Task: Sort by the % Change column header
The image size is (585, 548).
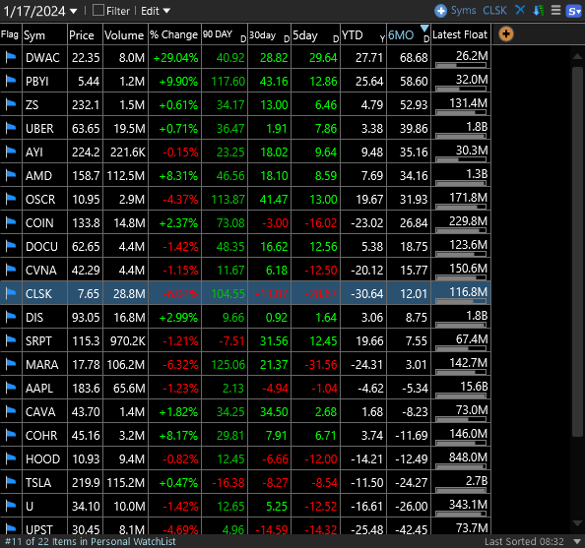Action: click(x=174, y=34)
